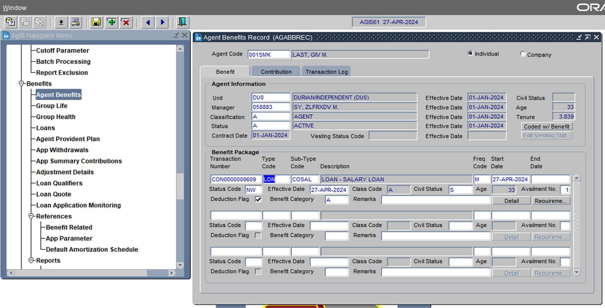Select the Company radio button
The height and width of the screenshot is (308, 605).
[x=523, y=54]
